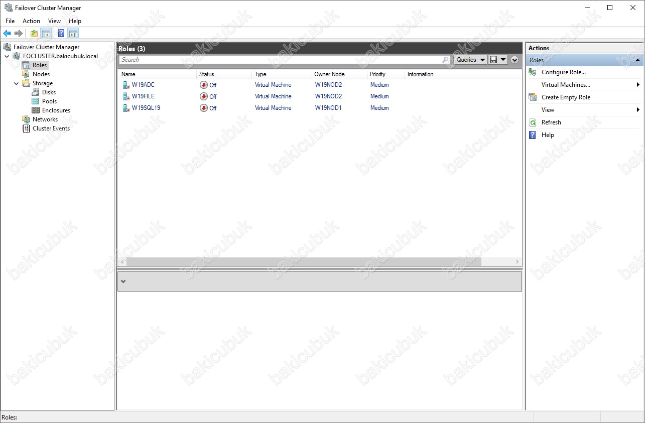645x423 pixels.
Task: Click the red Off status icon for W19FILE
Action: pyautogui.click(x=204, y=96)
